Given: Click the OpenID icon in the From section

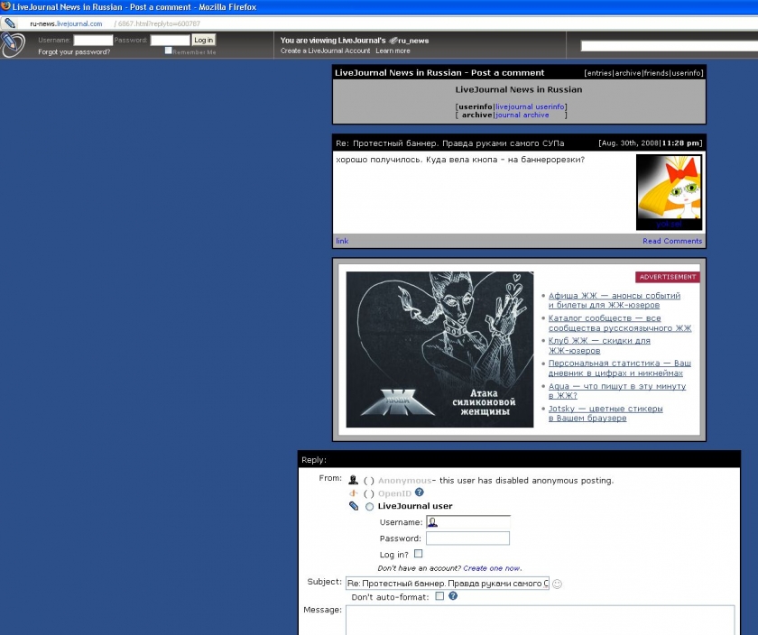Looking at the screenshot, I should [x=354, y=492].
